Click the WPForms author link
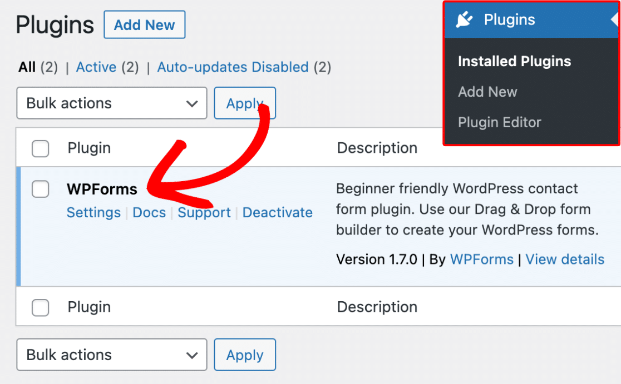Image resolution: width=621 pixels, height=384 pixels. click(481, 260)
